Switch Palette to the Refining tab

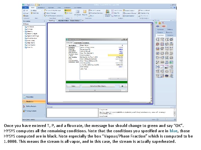click(170, 29)
